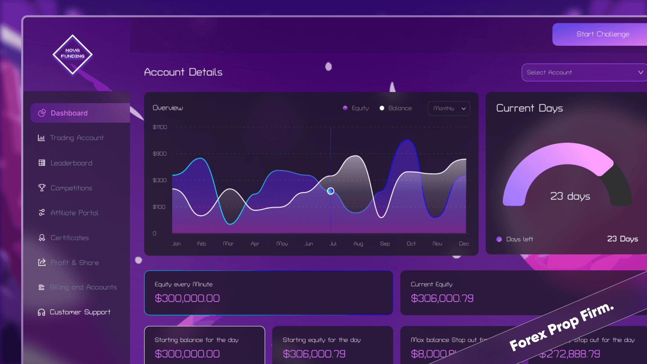Click the Billing and Accounts icon
The width and height of the screenshot is (647, 364).
[x=41, y=287]
